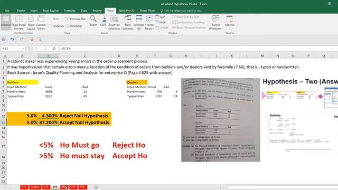This screenshot has height=190, width=338.
Task: Toggle the Headings checkbox
Action: [x=68, y=26]
